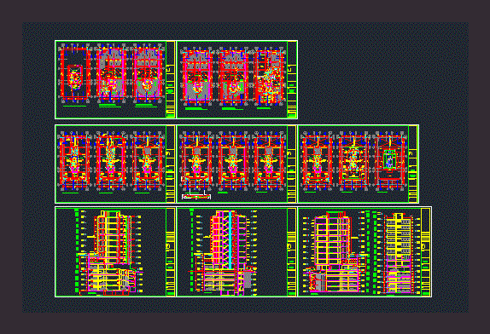Select the cyan elevator shaft in the section drawing
The image size is (490, 334).
(230, 240)
